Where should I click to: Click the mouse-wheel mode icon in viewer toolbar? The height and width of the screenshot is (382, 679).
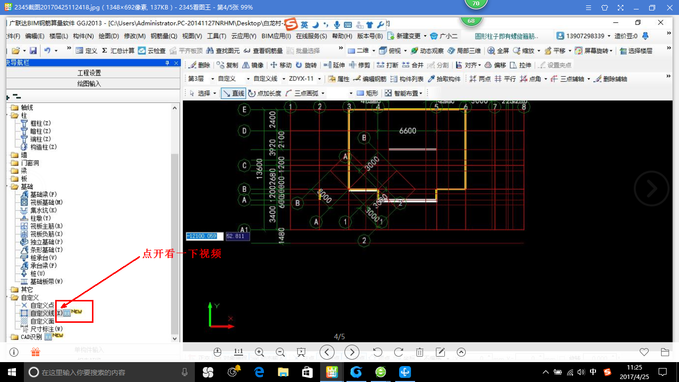point(217,352)
